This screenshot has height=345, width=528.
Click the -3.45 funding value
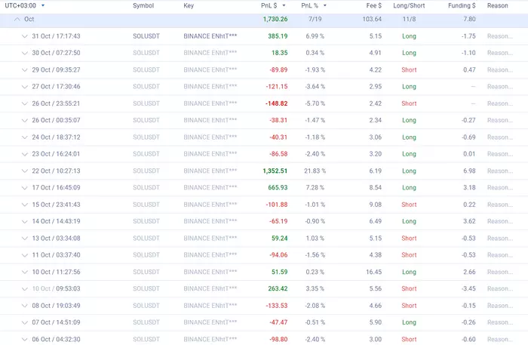click(x=468, y=288)
